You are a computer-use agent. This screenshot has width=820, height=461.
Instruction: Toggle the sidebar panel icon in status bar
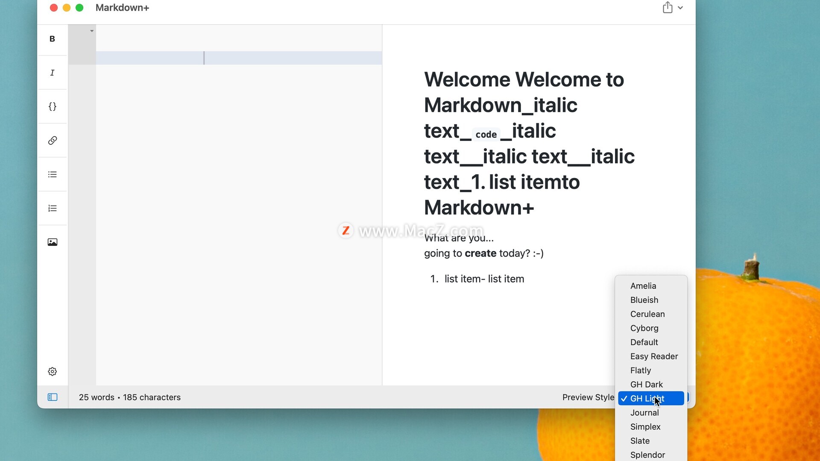pyautogui.click(x=52, y=397)
